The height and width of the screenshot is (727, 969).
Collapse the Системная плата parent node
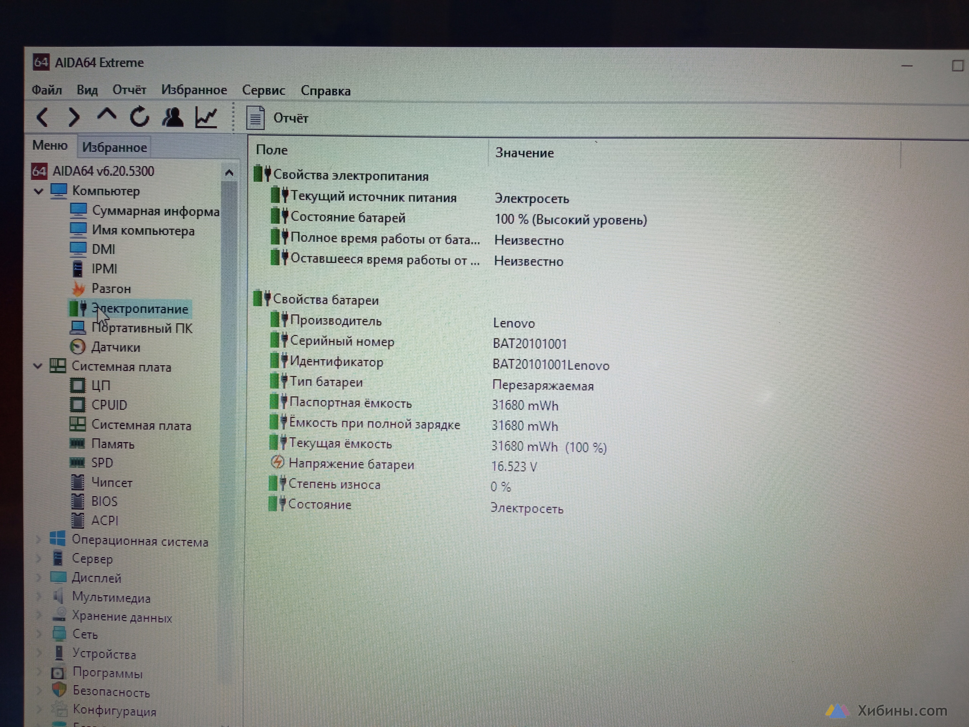[38, 366]
